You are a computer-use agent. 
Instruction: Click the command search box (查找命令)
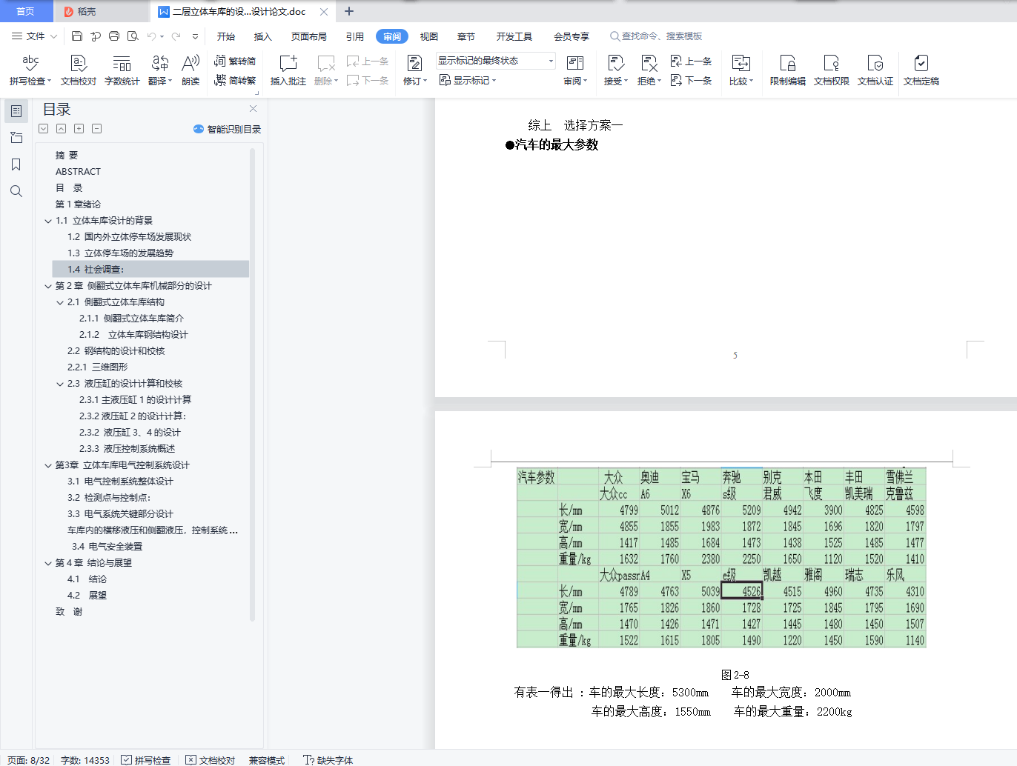(657, 36)
